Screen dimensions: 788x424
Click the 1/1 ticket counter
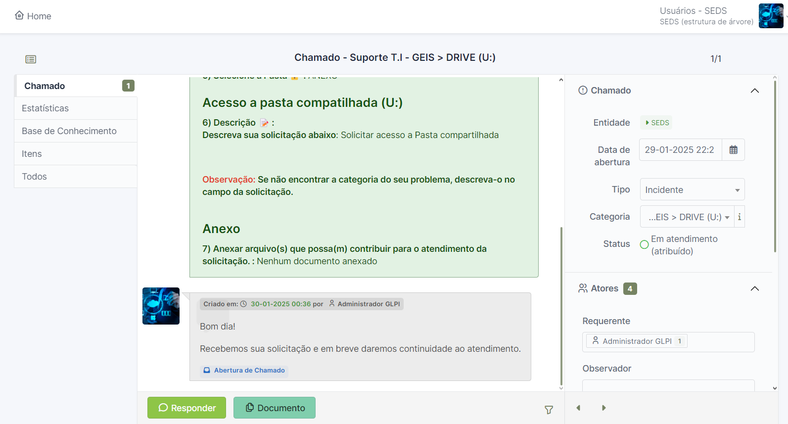point(715,59)
